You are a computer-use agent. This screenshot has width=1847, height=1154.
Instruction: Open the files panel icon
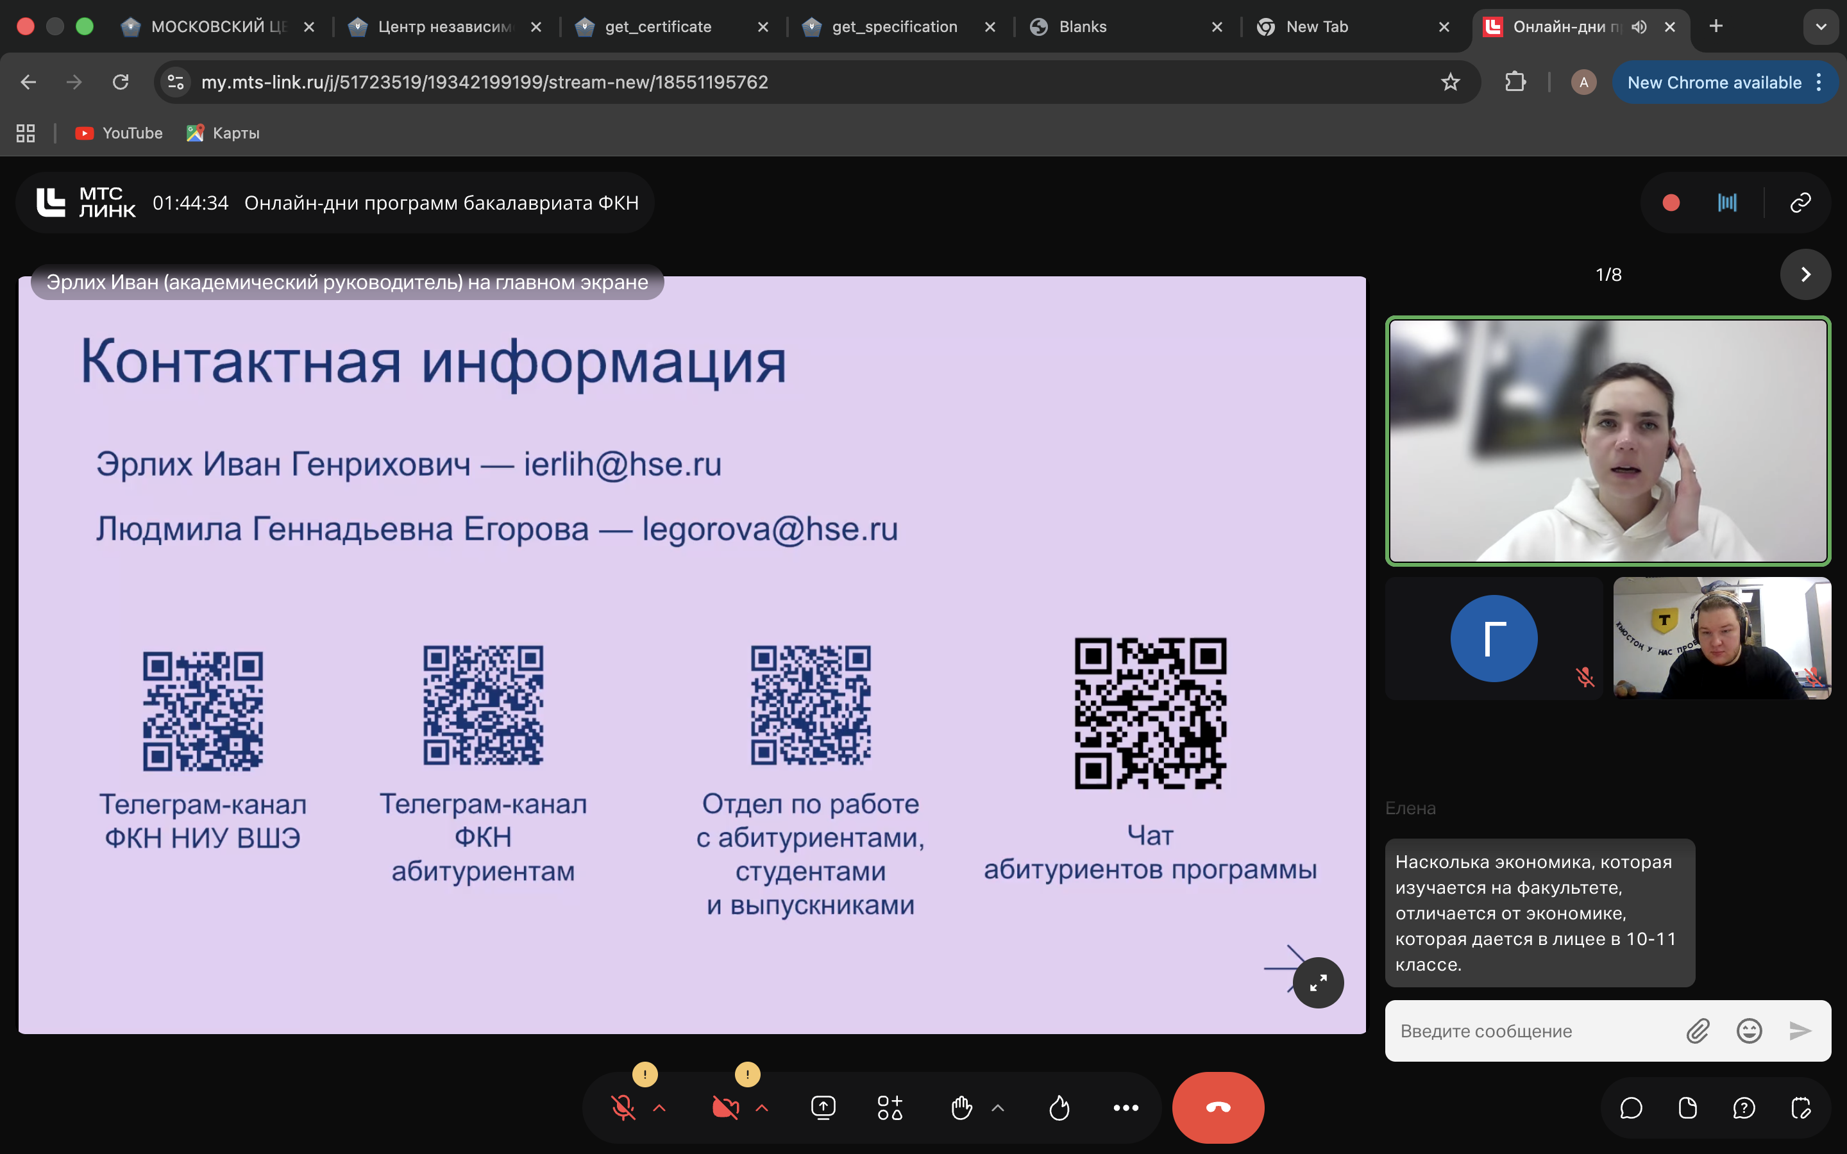(1687, 1107)
